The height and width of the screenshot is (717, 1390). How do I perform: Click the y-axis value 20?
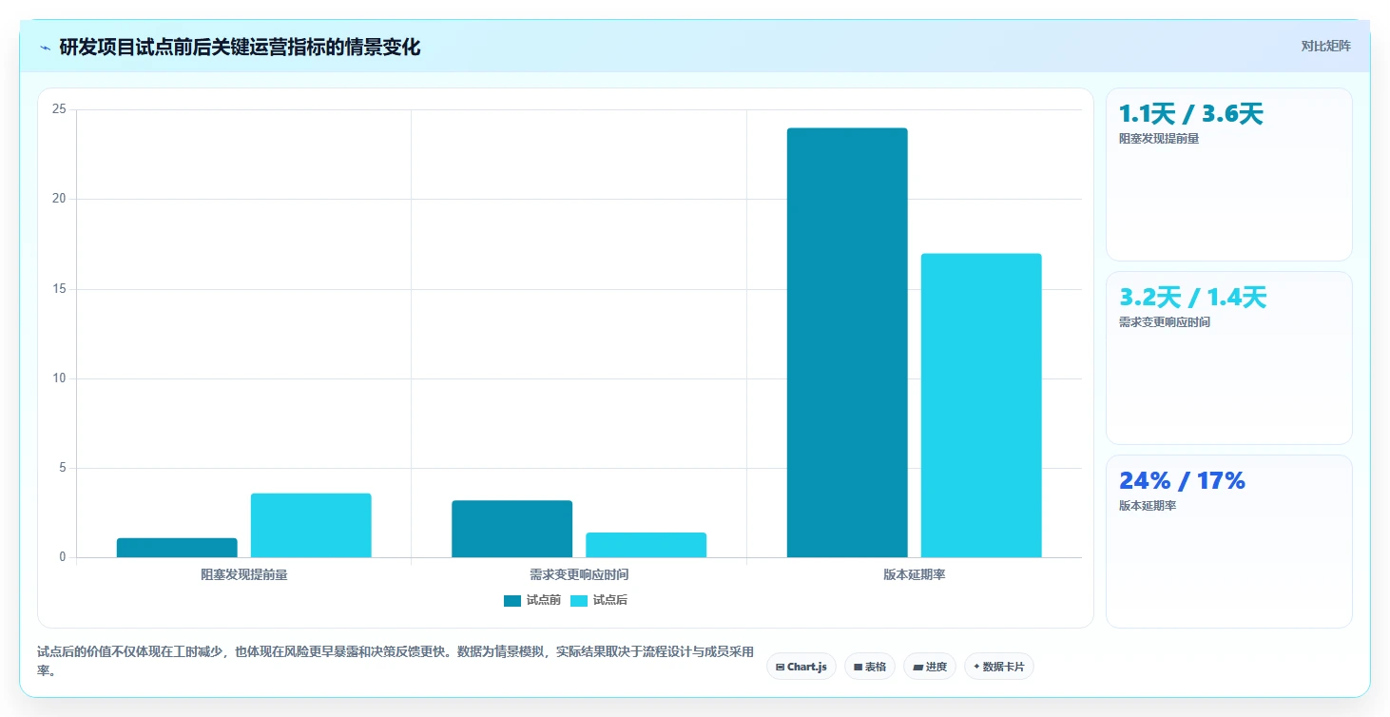pos(59,199)
